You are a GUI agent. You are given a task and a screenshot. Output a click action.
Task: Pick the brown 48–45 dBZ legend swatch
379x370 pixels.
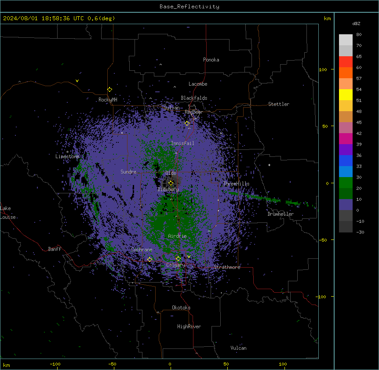click(346, 116)
